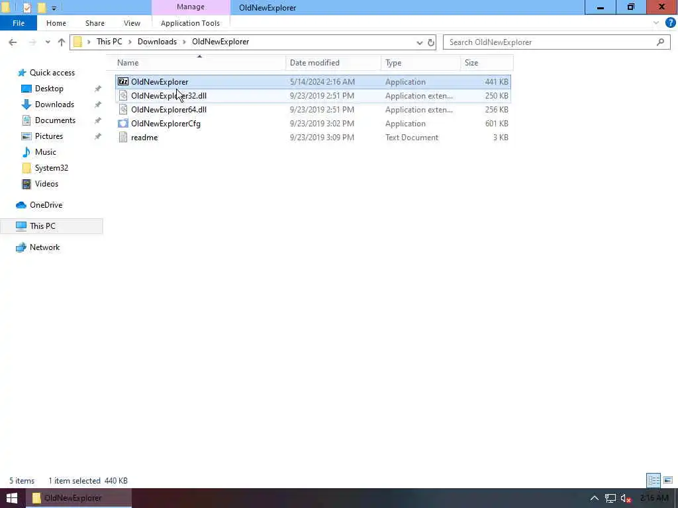Open the System32 folder in sidebar
678x508 pixels.
[51, 168]
